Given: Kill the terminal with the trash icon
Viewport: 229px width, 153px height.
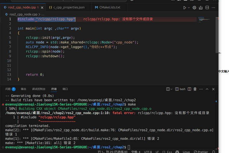Looking at the screenshot, I should tap(195, 89).
